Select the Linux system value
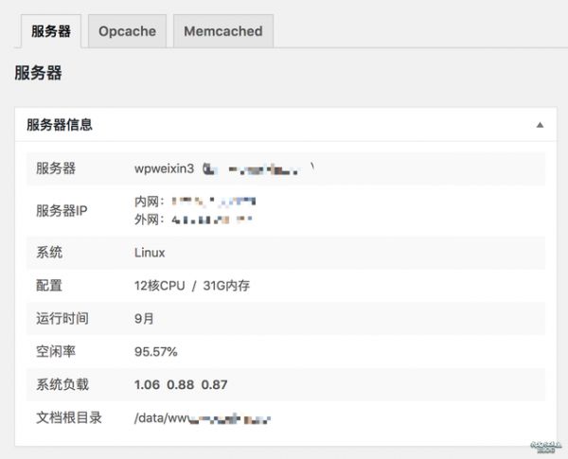Viewport: 568px width, 459px height. (150, 253)
